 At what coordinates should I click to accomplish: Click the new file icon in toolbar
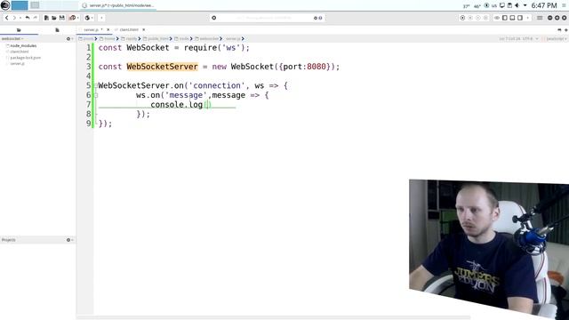46,18
